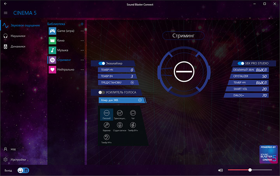
Task: Click the Game (игра) gamepad icon
Action: tap(52, 31)
